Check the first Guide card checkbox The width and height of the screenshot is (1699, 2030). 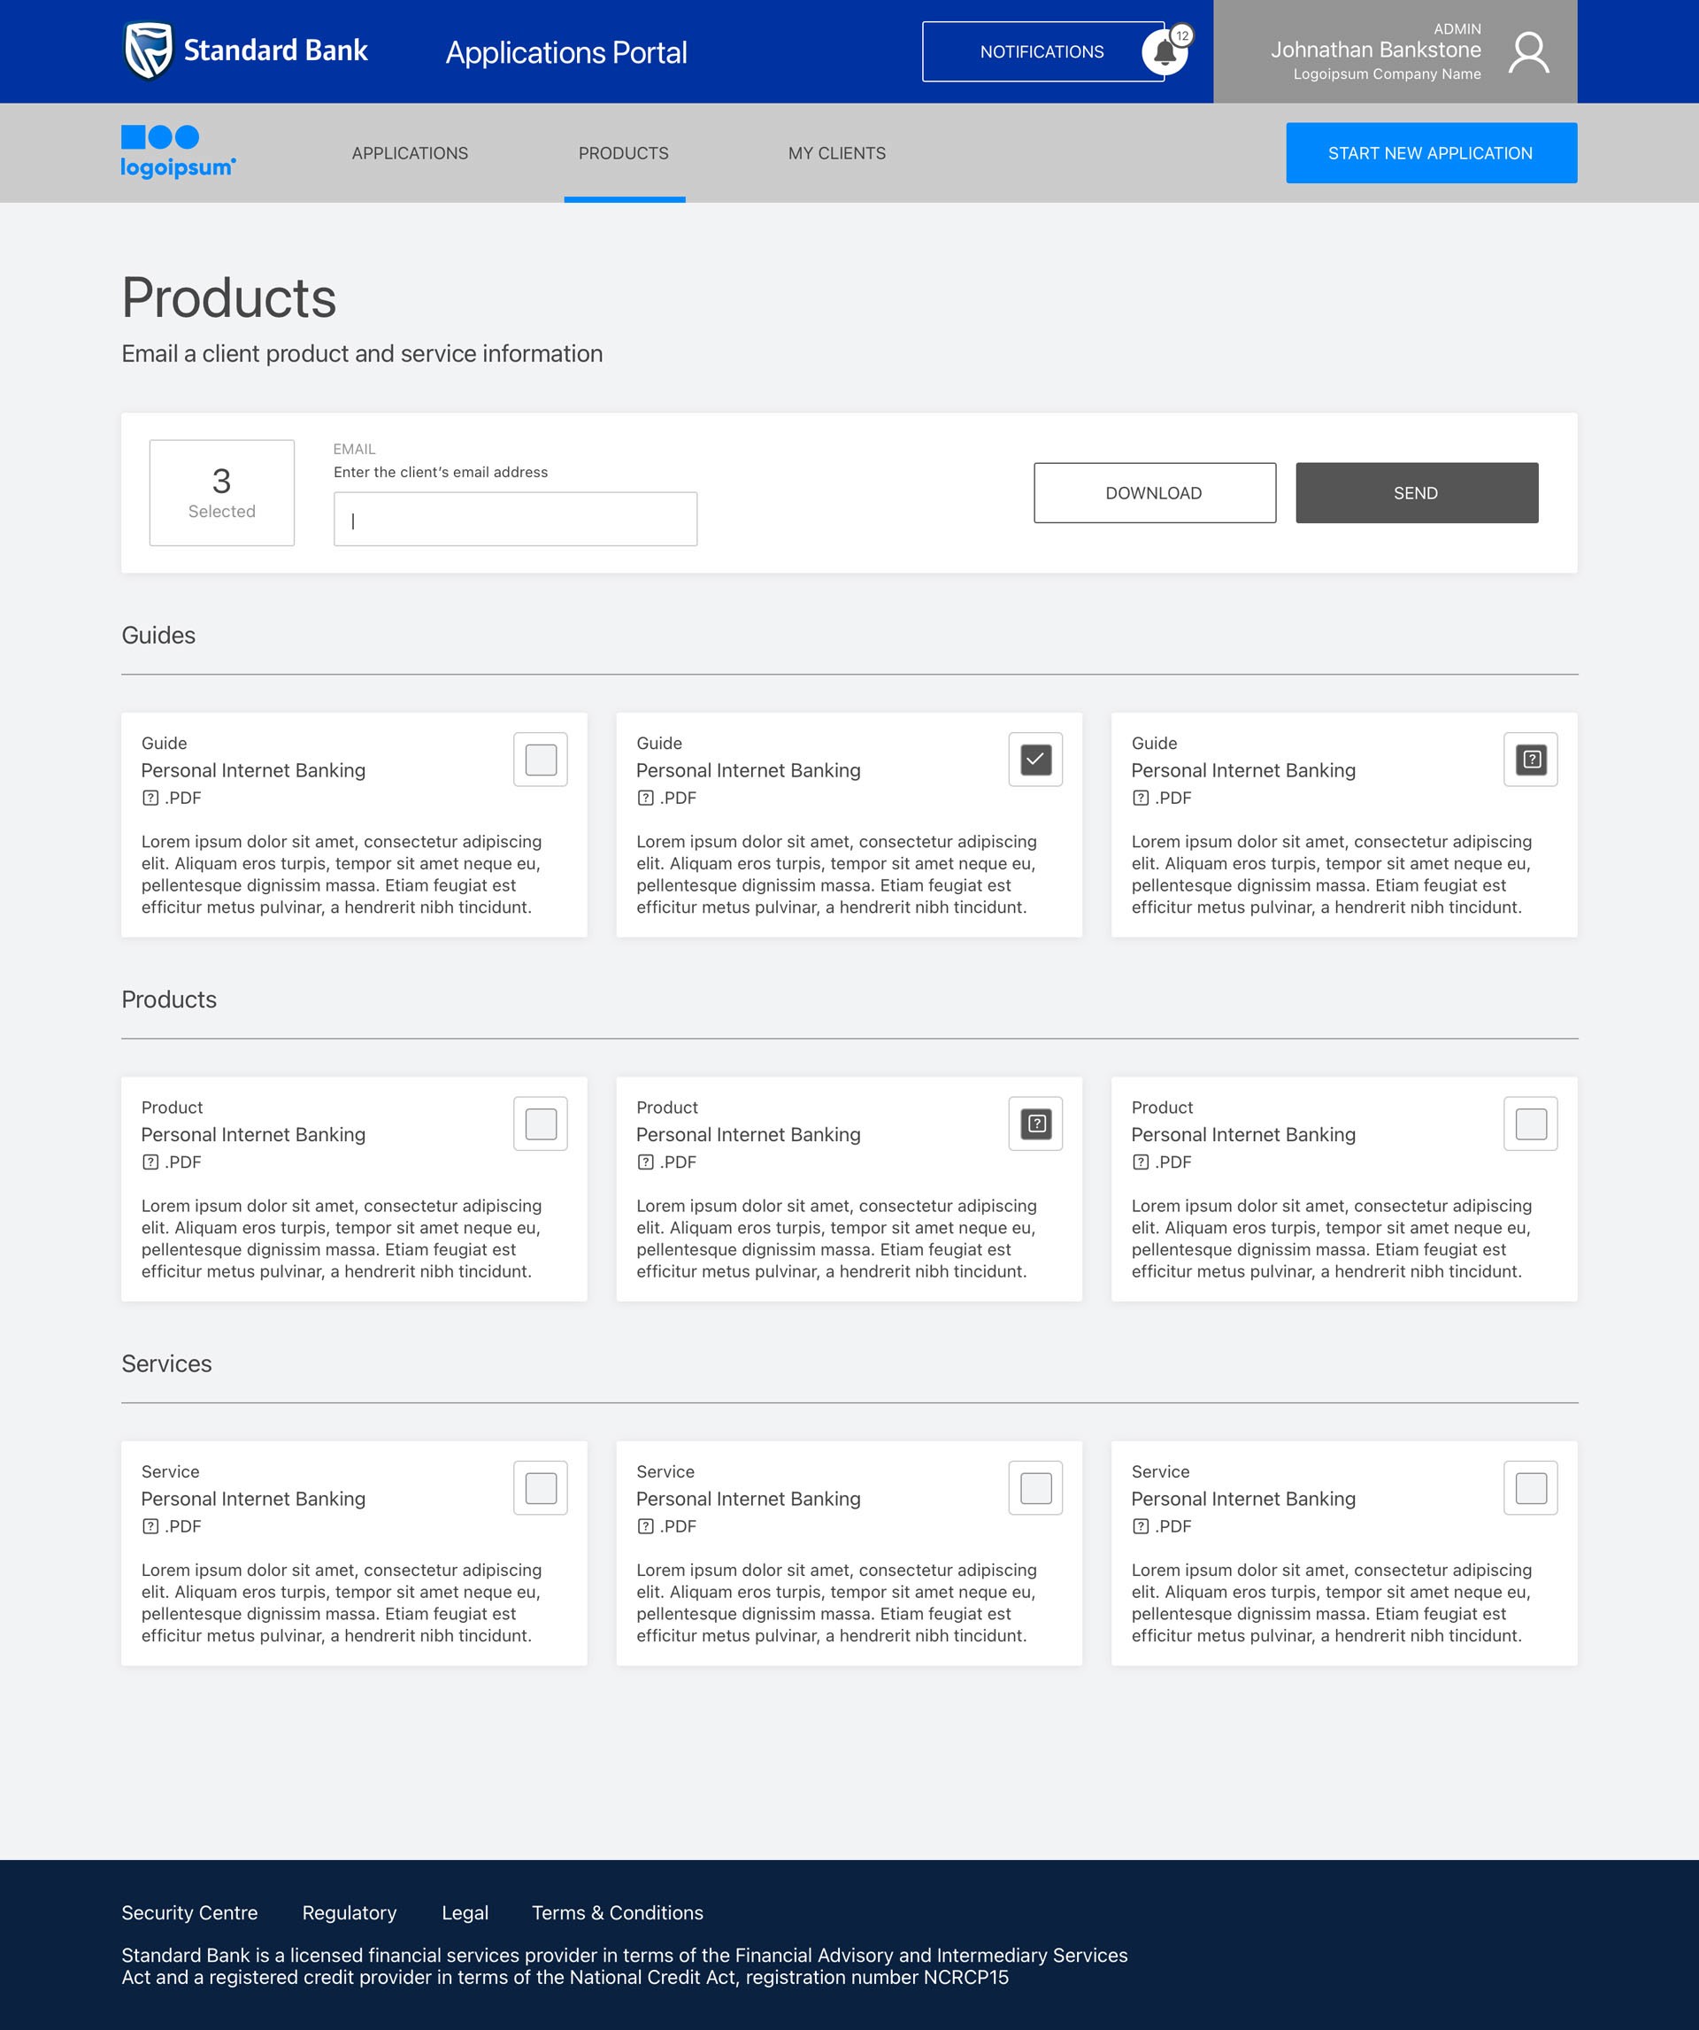(541, 760)
